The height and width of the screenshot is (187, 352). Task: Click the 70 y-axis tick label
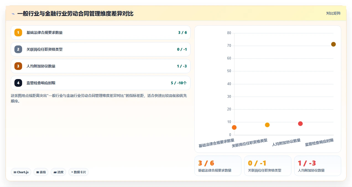pyautogui.click(x=229, y=46)
